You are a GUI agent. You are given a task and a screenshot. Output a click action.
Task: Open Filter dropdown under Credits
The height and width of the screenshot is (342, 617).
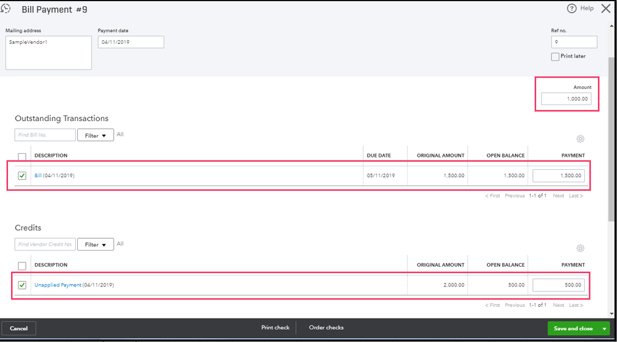click(x=95, y=244)
